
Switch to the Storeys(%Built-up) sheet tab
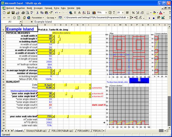[x=36, y=131]
